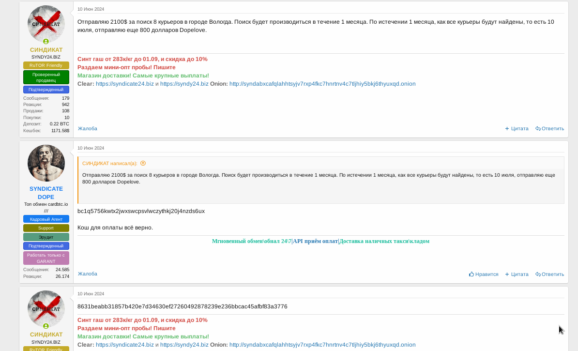This screenshot has width=578, height=351.
Task: Open the SYNDICATE DOPE profile avatar
Action: (46, 163)
